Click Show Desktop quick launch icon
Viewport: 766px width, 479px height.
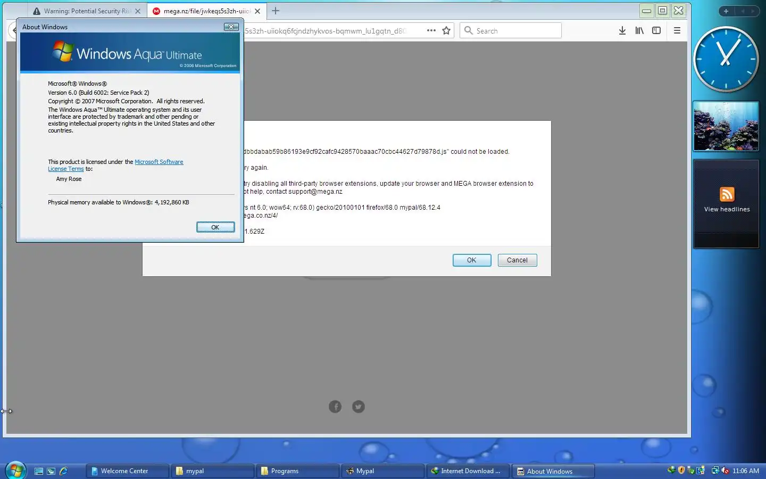pyautogui.click(x=39, y=471)
